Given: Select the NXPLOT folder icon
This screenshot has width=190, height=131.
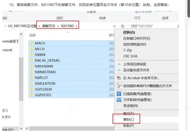Looking at the screenshot, I should (x=31, y=78).
